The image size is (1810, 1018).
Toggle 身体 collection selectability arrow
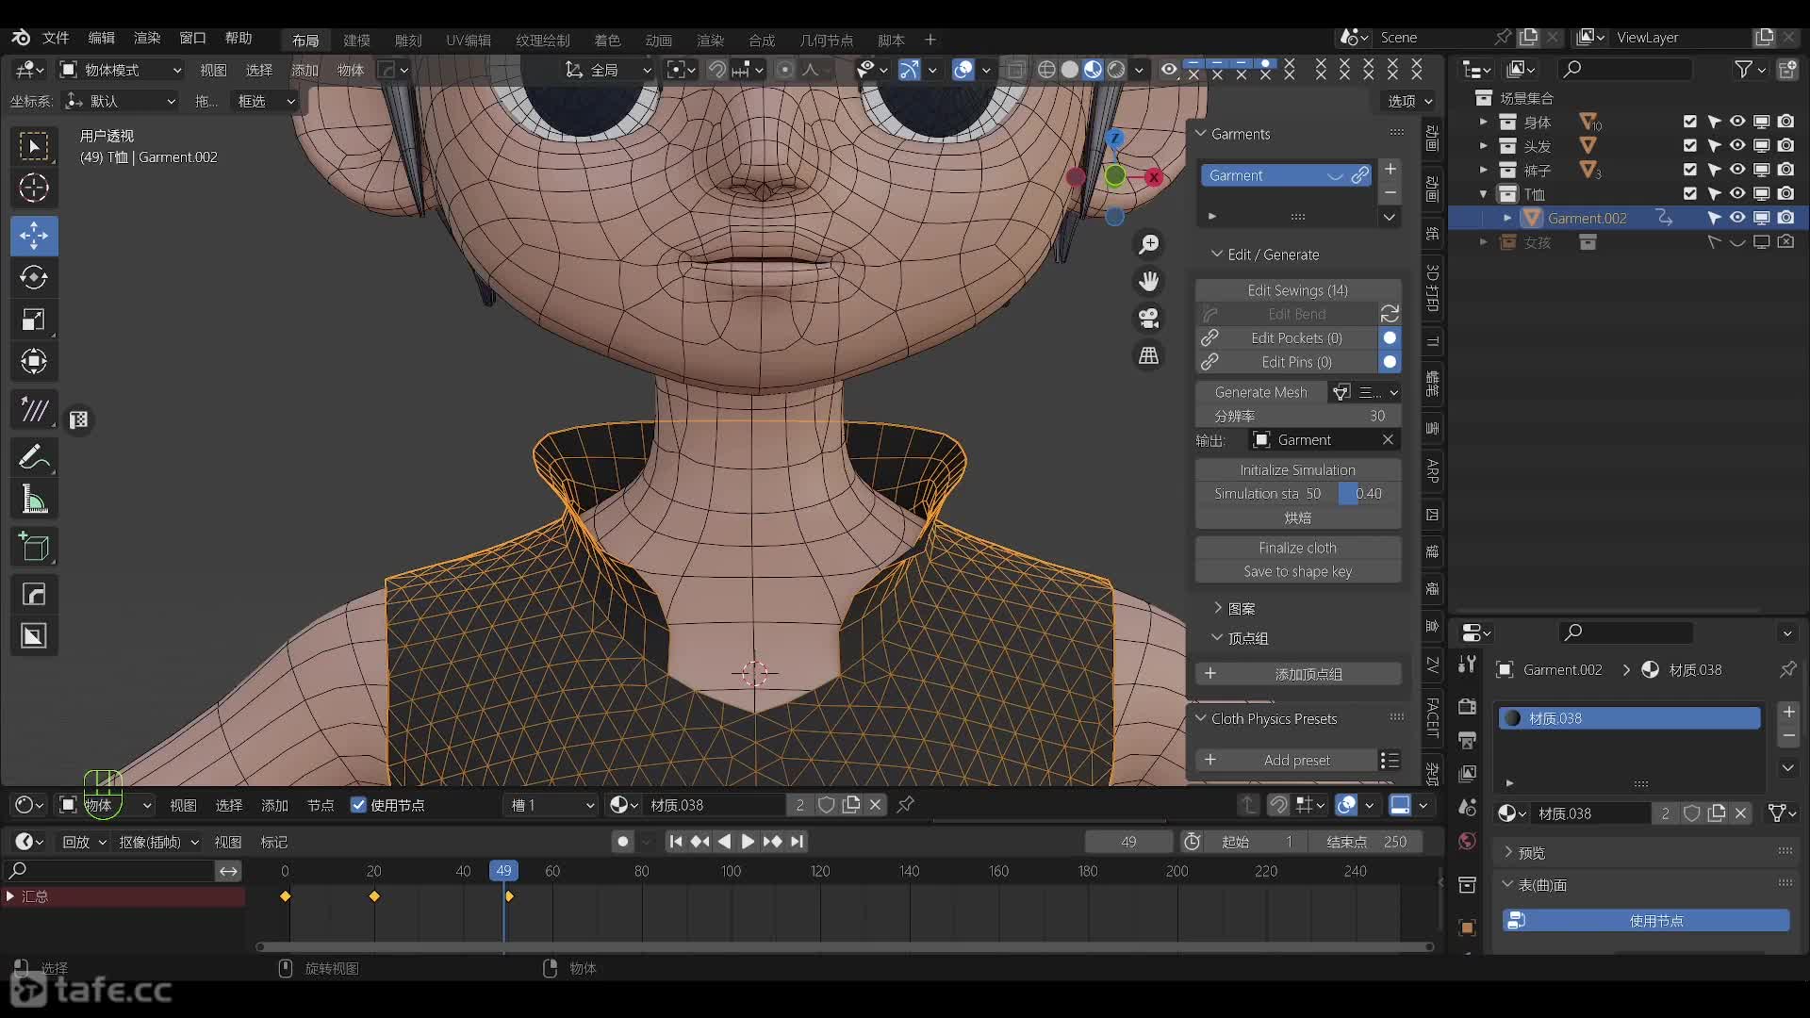tap(1714, 122)
